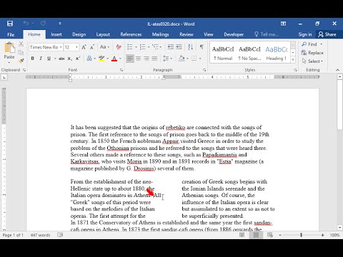Switch to the Design tab
This screenshot has width=343, height=257.
[79, 34]
